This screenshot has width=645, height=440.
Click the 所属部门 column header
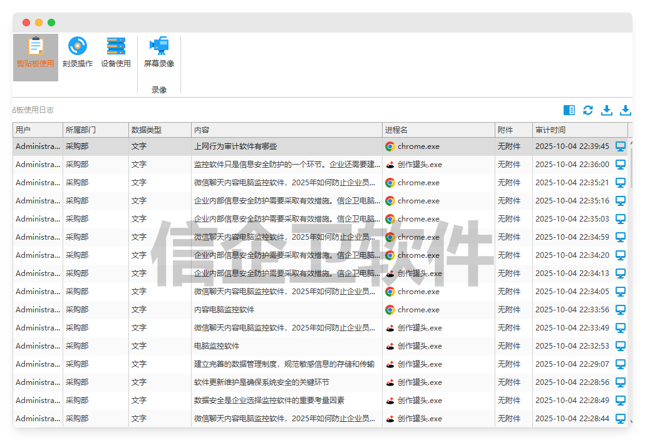(x=95, y=130)
